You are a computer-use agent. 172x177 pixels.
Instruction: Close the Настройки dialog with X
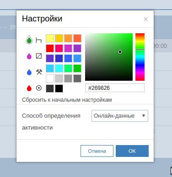tap(146, 19)
